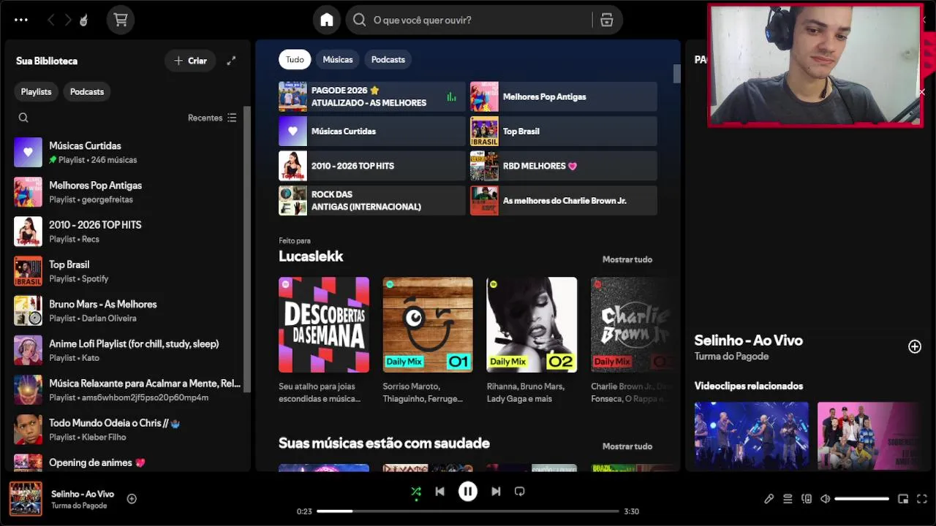Expand the library to full view
936x526 pixels.
point(231,61)
